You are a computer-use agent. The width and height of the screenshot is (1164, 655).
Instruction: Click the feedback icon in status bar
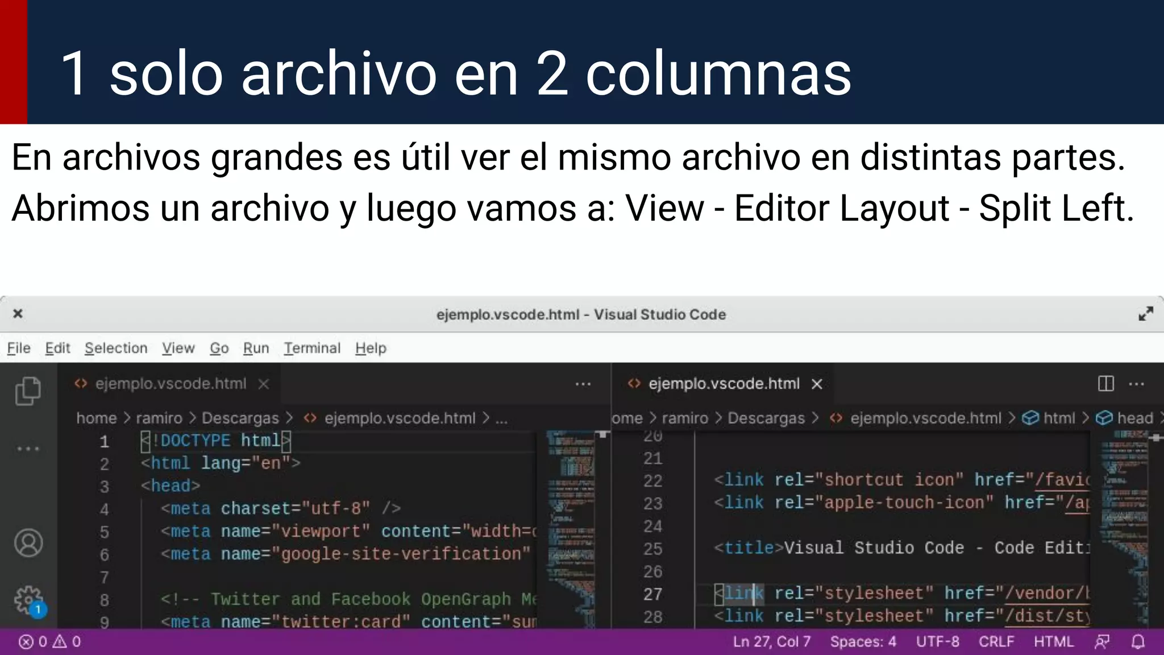(x=1101, y=642)
